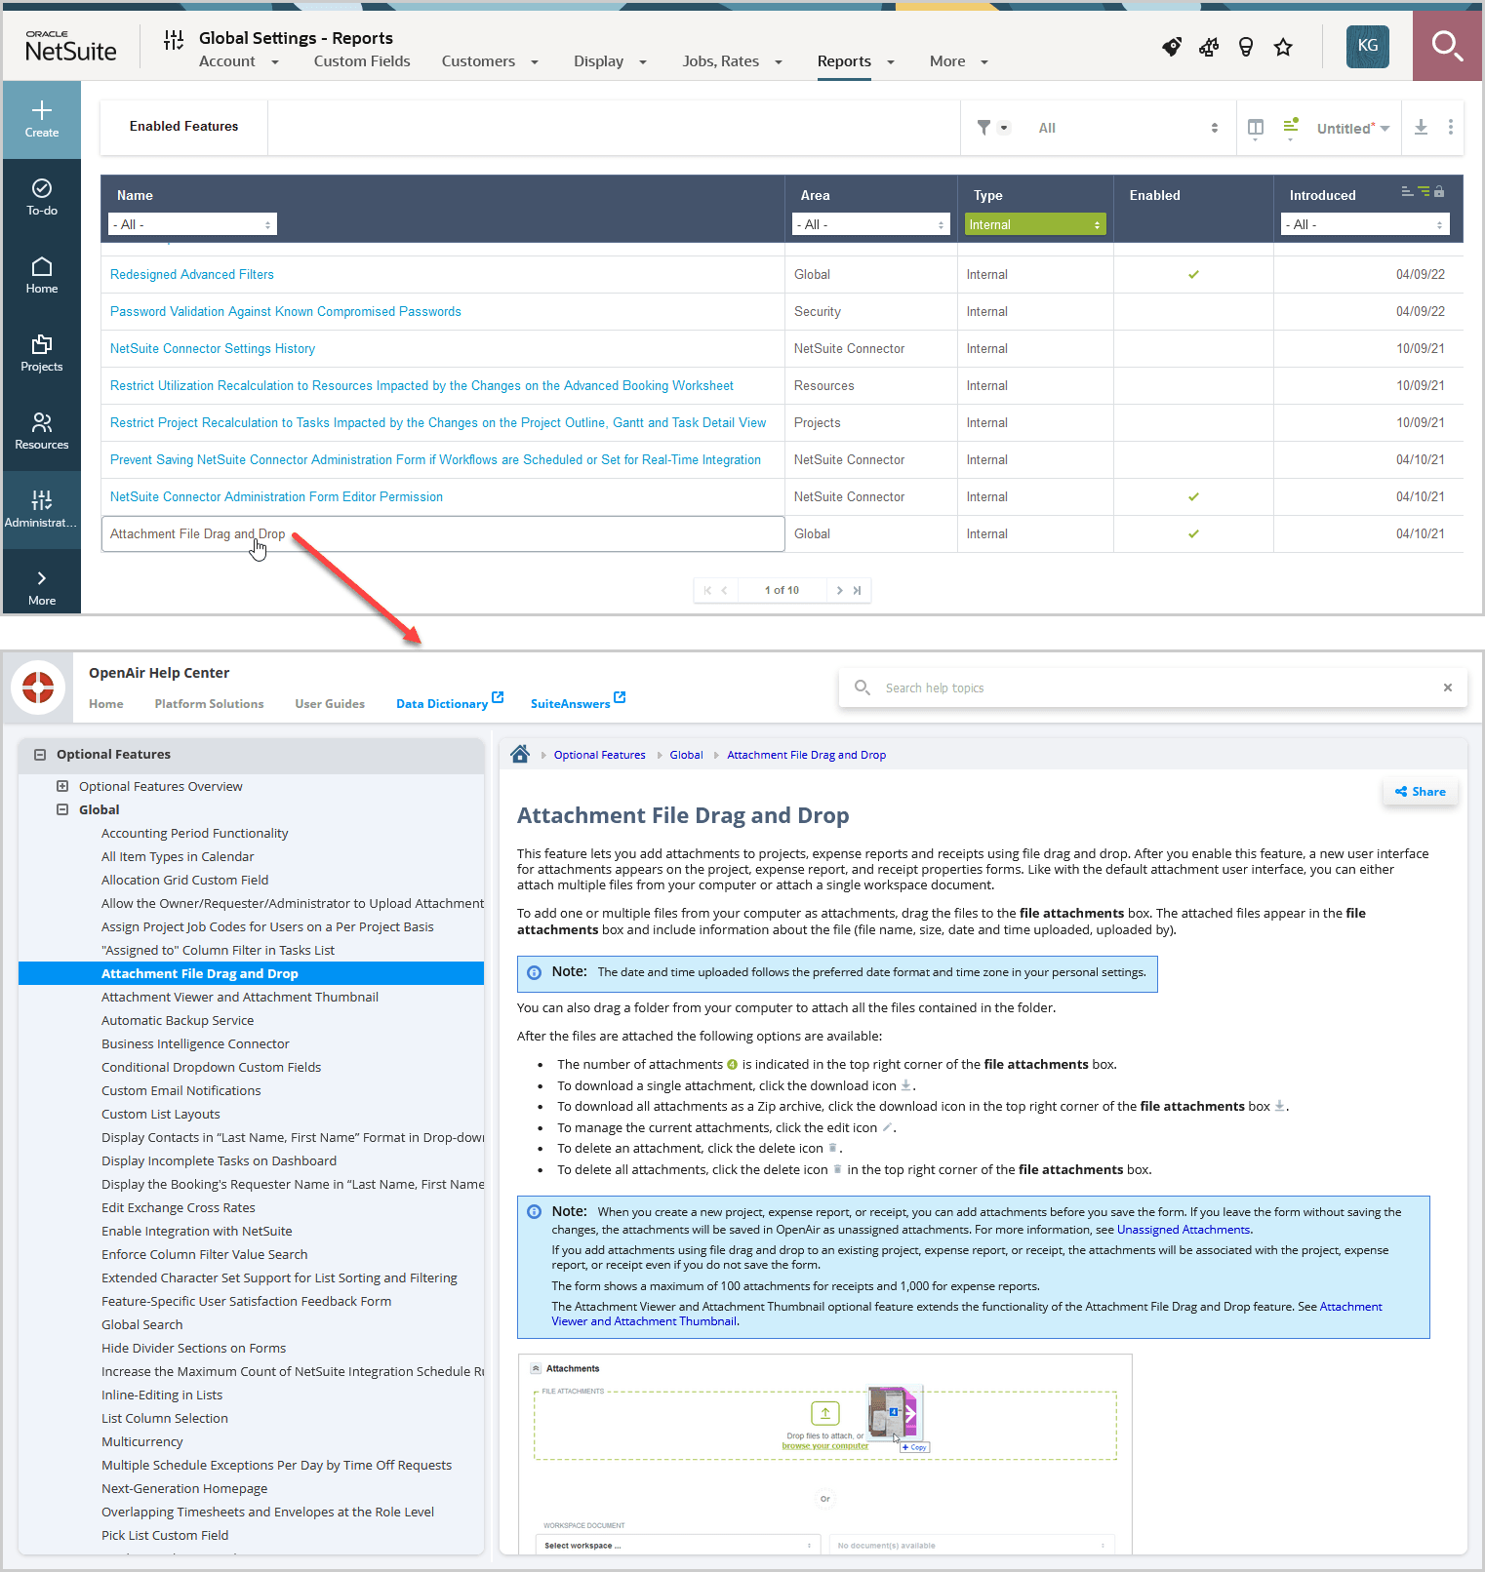Open the small arrow beside filter funnel
The height and width of the screenshot is (1572, 1485).
[x=1004, y=128]
